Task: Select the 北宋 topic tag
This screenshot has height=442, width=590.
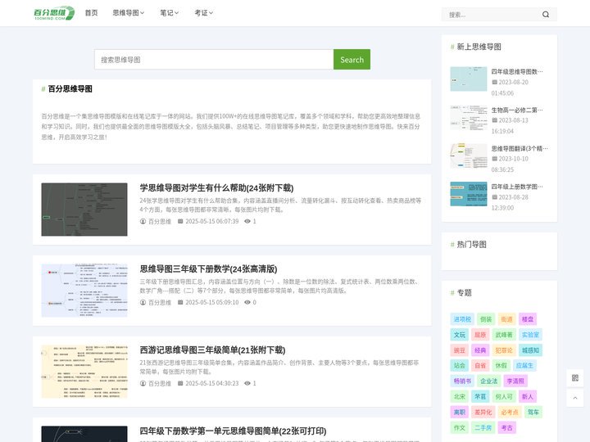Action: [459, 396]
